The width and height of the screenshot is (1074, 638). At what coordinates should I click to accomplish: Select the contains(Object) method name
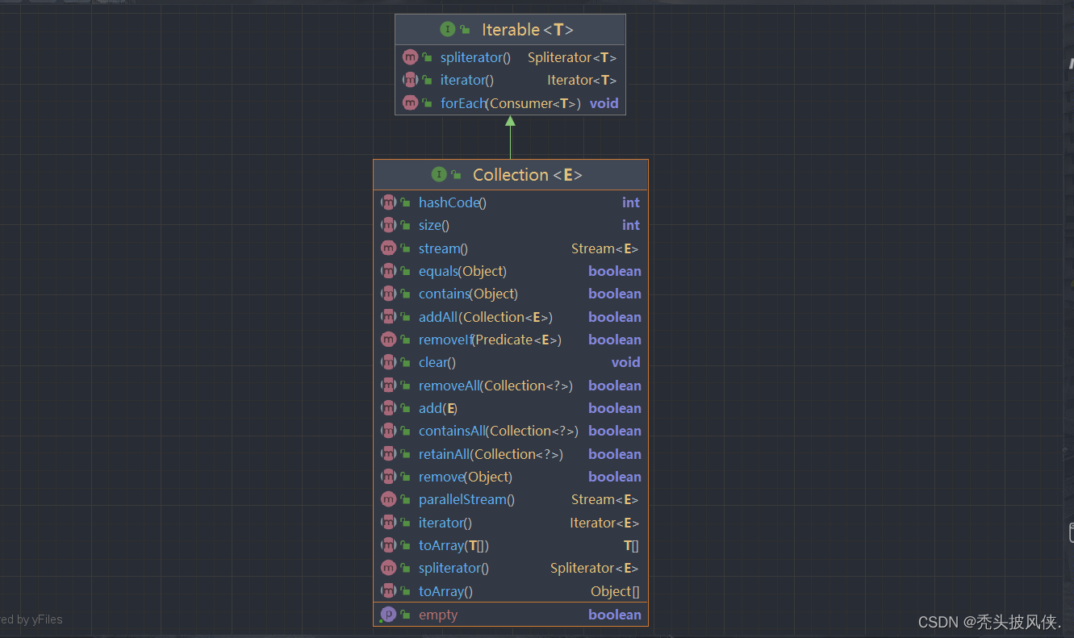coord(468,294)
